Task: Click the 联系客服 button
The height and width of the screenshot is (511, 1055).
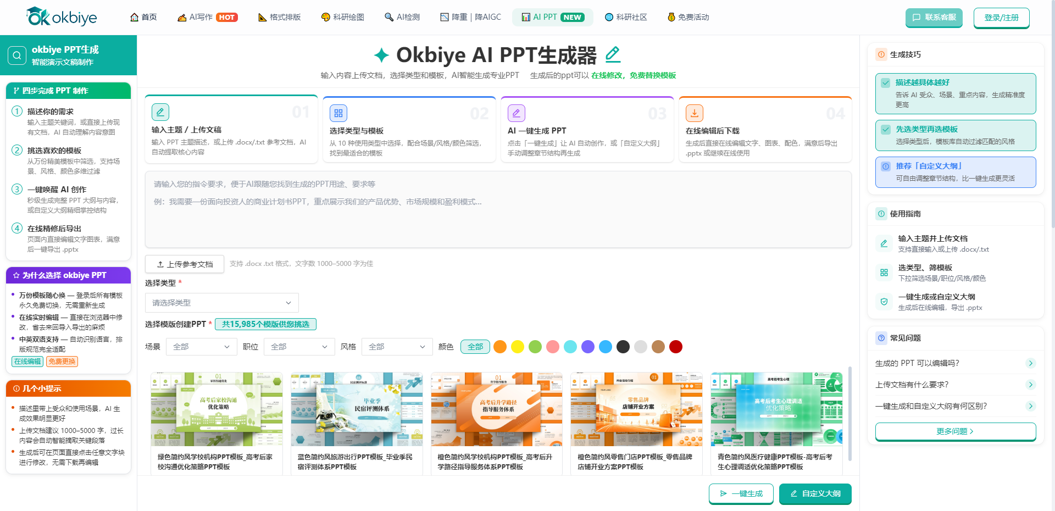Action: (x=934, y=18)
